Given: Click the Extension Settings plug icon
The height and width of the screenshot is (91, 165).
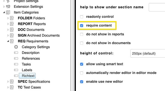Looking at the screenshot, I should click(x=8, y=7).
